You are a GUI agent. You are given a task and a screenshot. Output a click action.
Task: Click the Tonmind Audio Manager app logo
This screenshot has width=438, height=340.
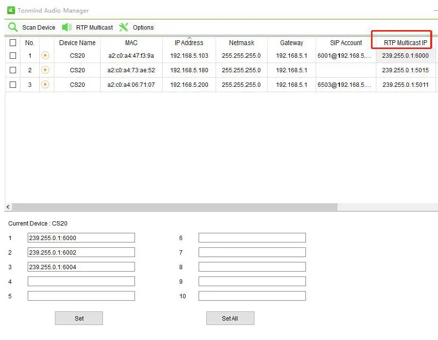[11, 10]
